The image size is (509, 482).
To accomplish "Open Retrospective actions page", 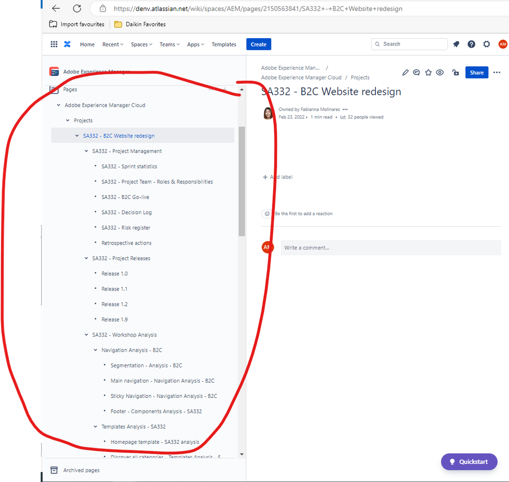I will [x=126, y=243].
